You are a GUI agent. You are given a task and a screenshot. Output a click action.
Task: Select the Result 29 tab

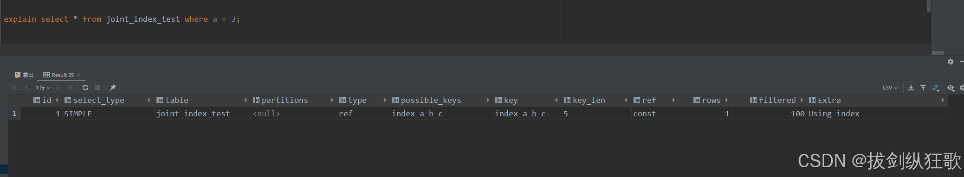tap(59, 75)
